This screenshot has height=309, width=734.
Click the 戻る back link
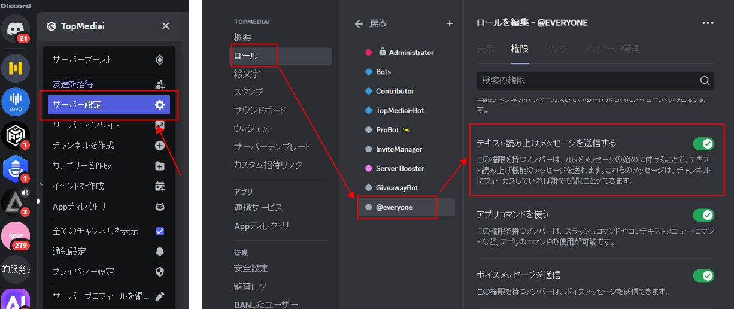pos(371,23)
